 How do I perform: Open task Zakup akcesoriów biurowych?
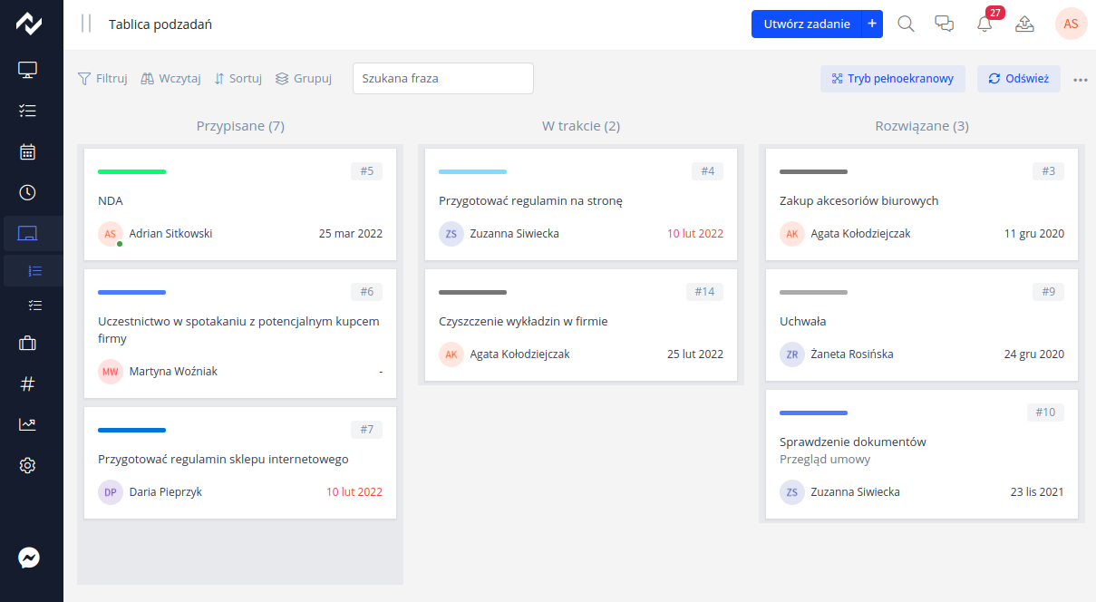tap(922, 204)
